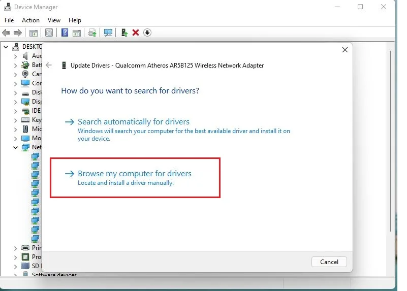Close the Update Drivers dialog with its X
Screen dimensions: 407x291
[x=345, y=50]
